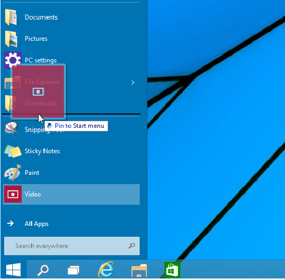Select the Sticky Notes menu label
The image size is (285, 280).
point(42,151)
